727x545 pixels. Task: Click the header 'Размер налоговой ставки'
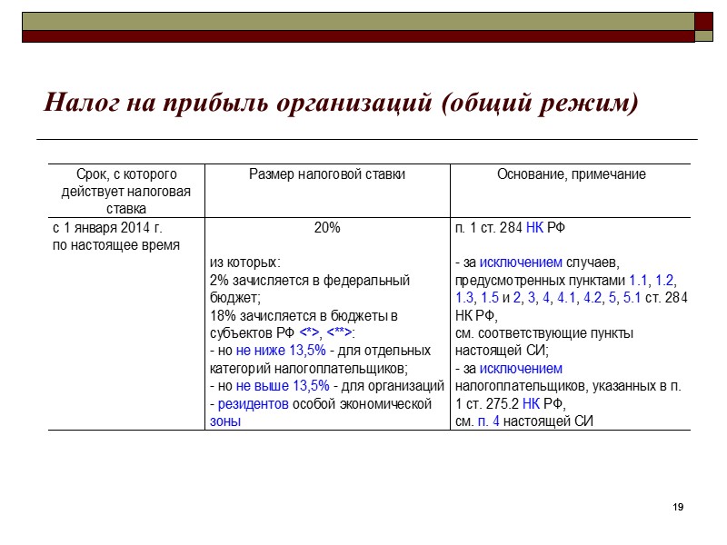[327, 174]
